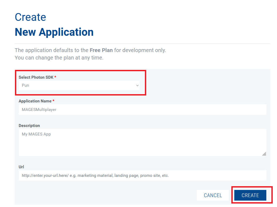
Task: Click the chevron arrow on the SDK selector
Action: pyautogui.click(x=137, y=86)
